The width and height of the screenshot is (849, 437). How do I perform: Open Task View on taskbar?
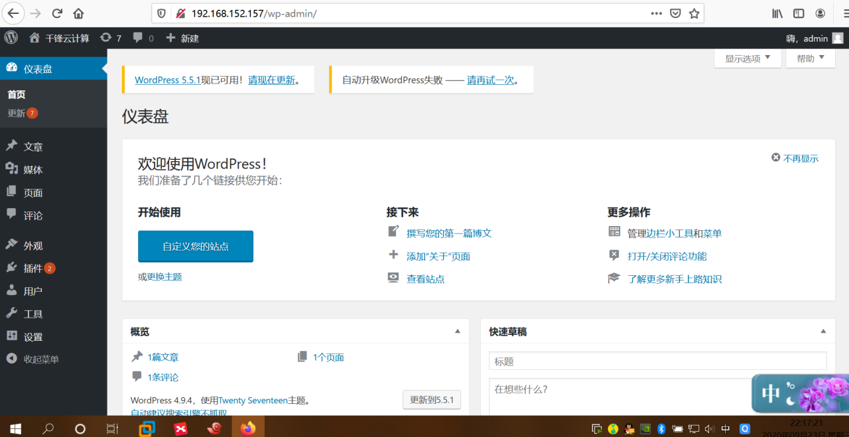tap(113, 428)
